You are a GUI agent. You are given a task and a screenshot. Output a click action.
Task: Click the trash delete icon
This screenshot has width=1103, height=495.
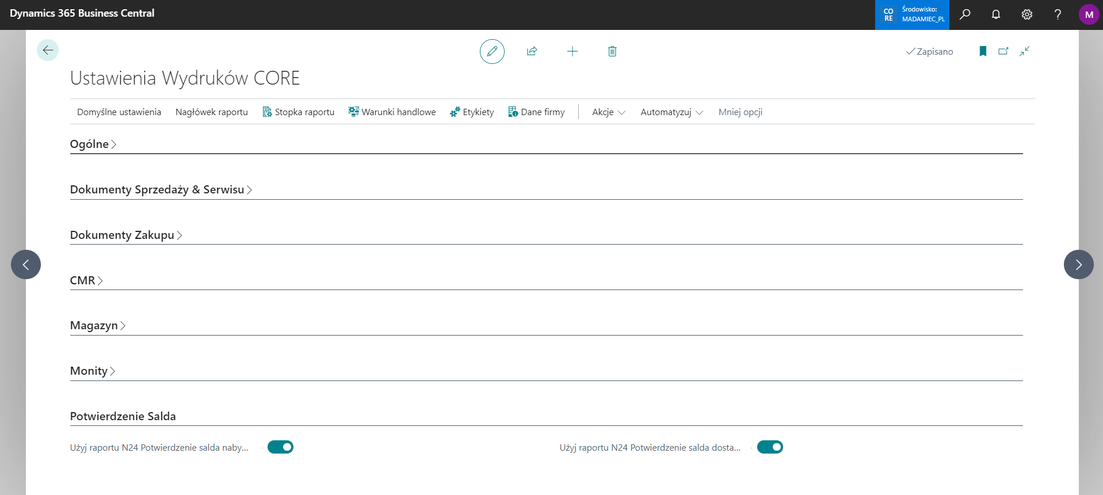[612, 52]
